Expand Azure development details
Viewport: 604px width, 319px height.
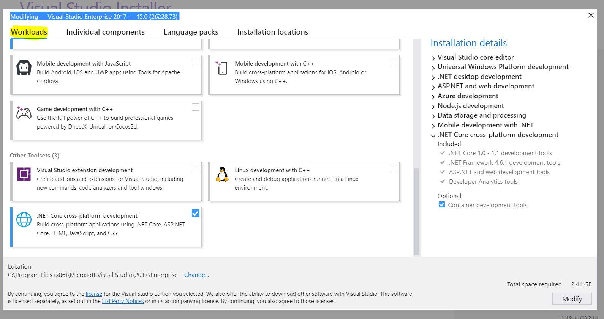pyautogui.click(x=433, y=97)
